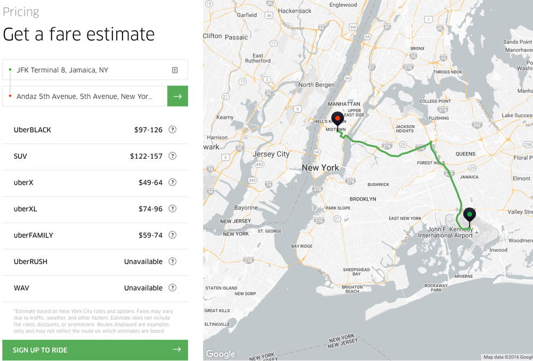Click SIGN UP TO RIDE
The height and width of the screenshot is (361, 533).
click(x=95, y=350)
